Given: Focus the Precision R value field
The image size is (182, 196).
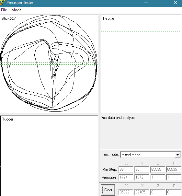Looking at the screenshot, I should click(x=174, y=177).
